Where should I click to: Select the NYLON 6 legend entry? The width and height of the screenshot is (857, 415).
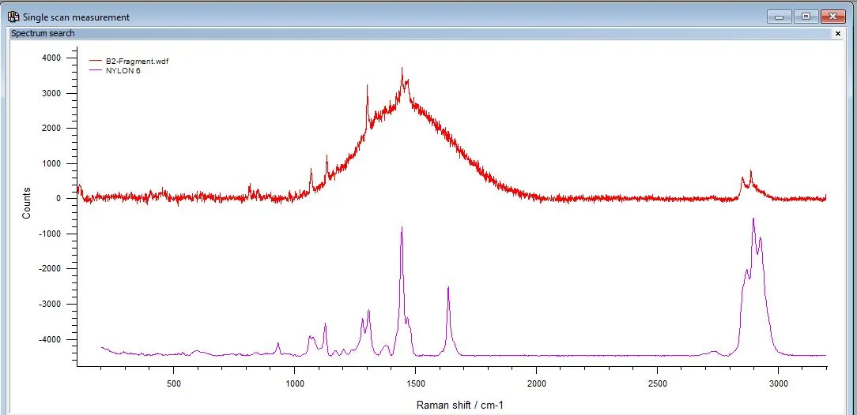coord(123,70)
